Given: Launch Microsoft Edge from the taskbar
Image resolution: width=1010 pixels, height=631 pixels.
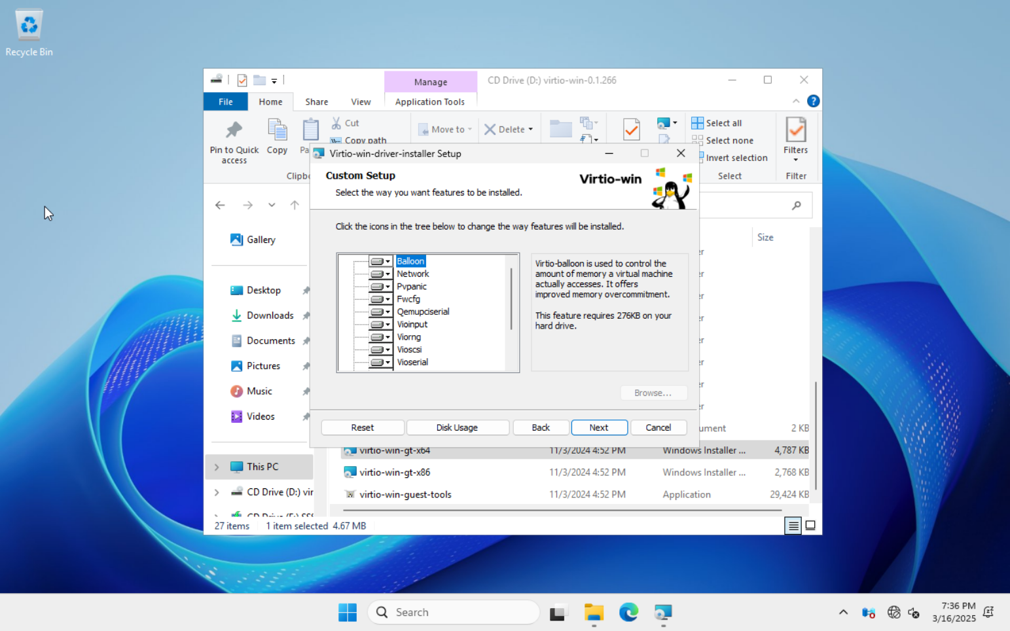Looking at the screenshot, I should [x=628, y=613].
